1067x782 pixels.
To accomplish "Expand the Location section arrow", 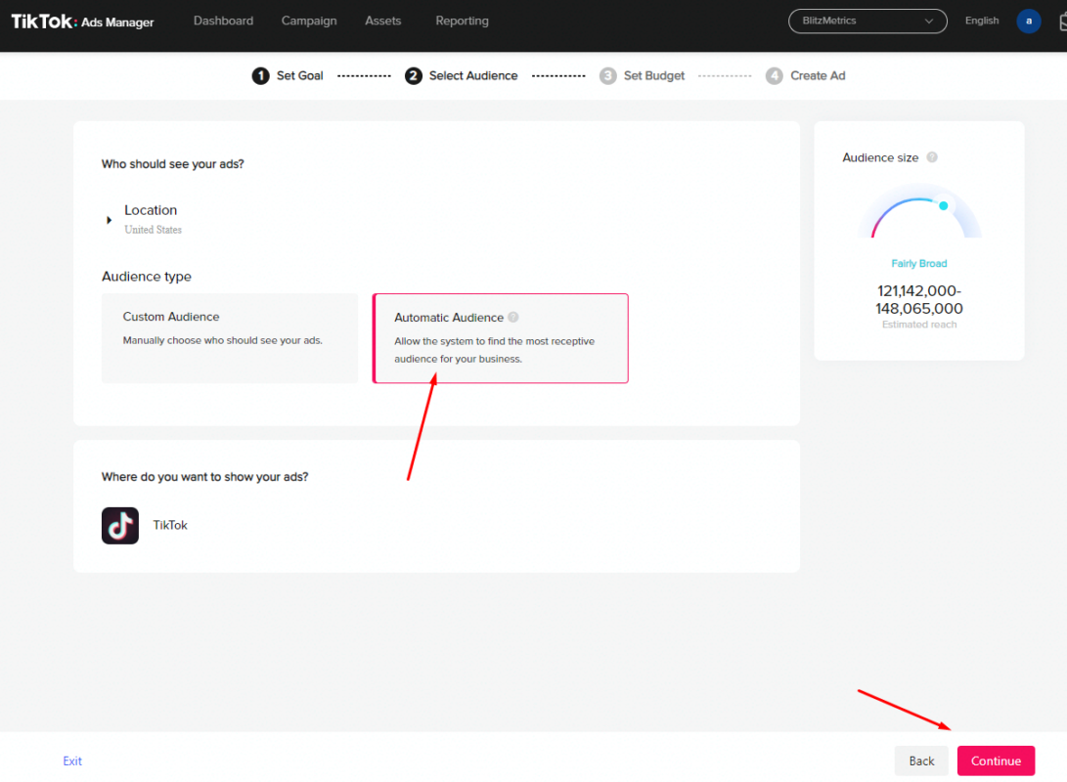I will [x=109, y=220].
